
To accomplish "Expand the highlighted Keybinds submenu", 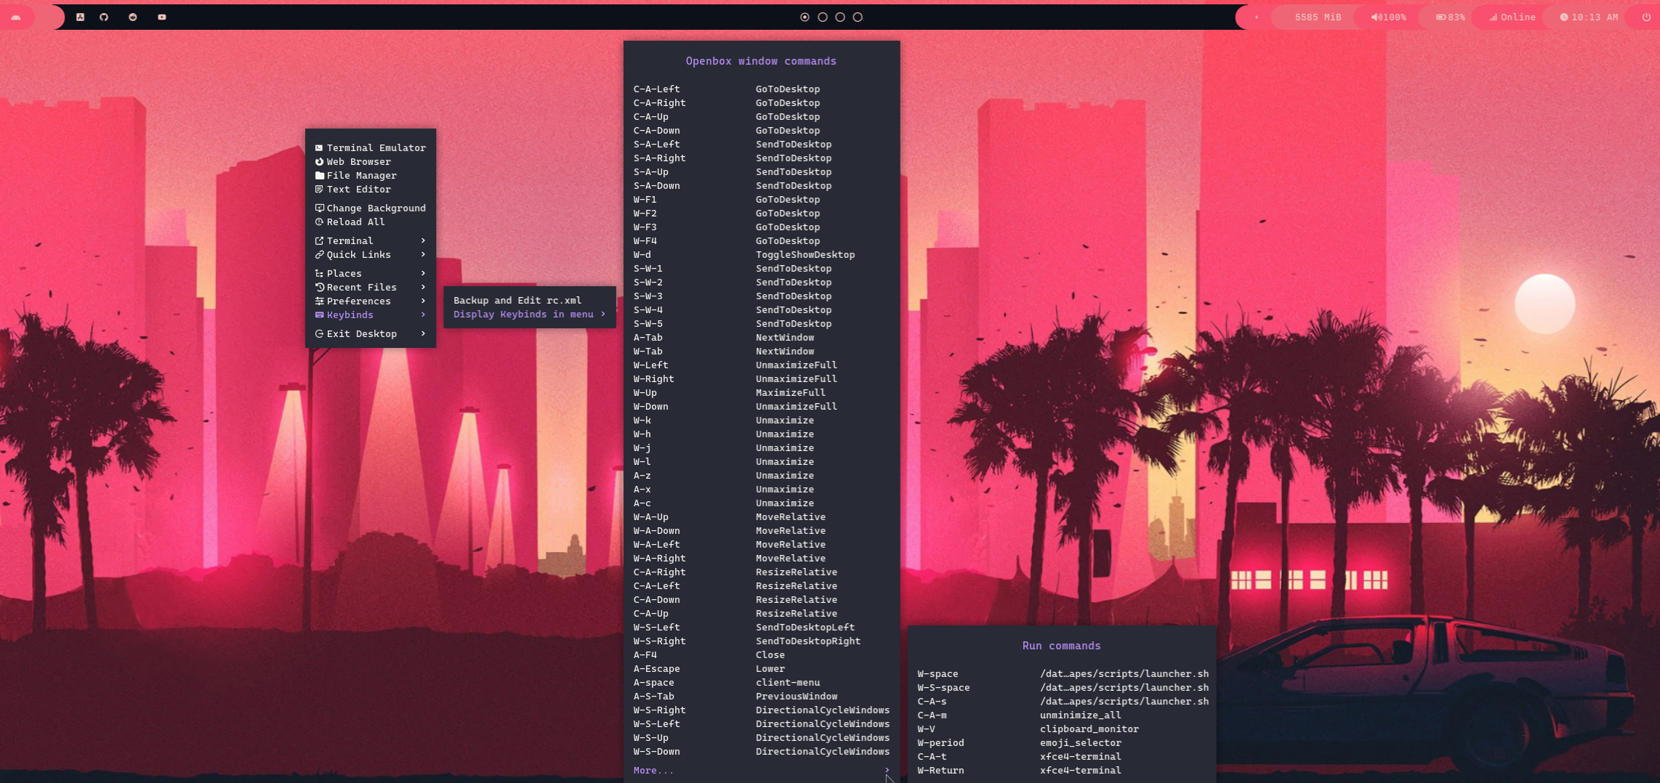I will click(x=371, y=315).
